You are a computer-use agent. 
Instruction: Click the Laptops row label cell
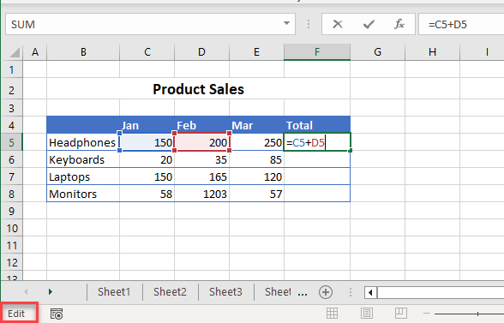[83, 176]
